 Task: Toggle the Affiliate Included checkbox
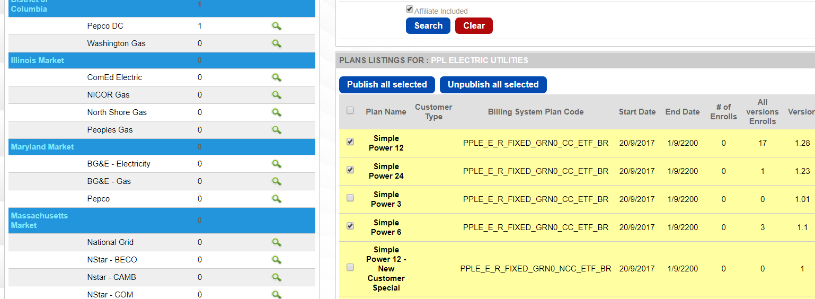(x=409, y=10)
